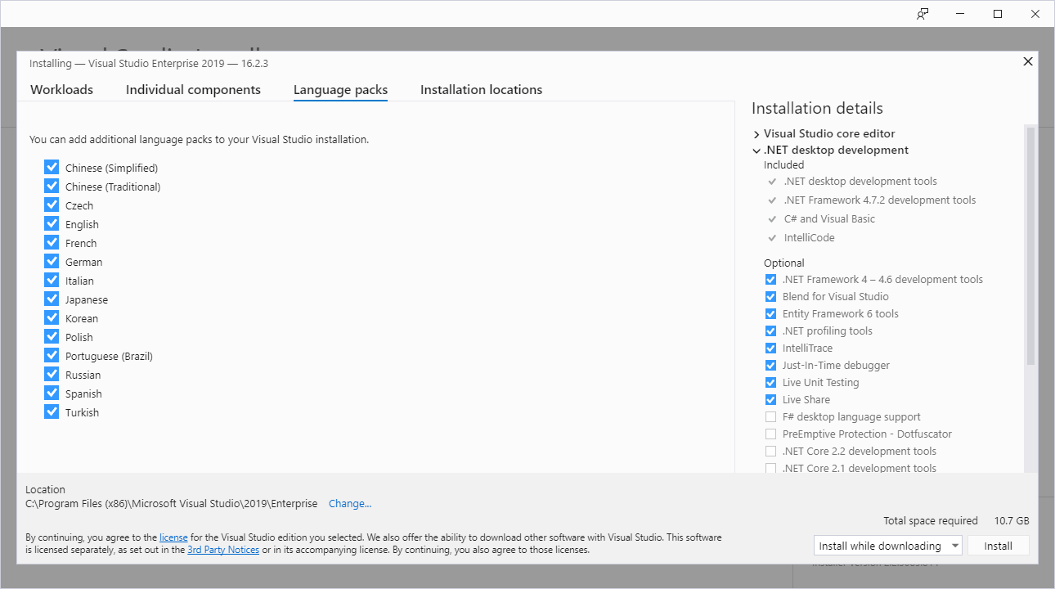
Task: Open the 3rd Party Notices link
Action: tap(223, 550)
